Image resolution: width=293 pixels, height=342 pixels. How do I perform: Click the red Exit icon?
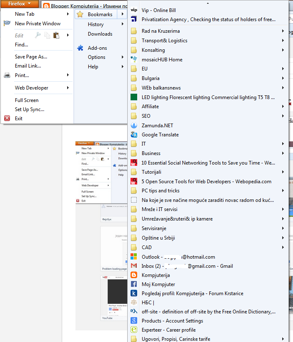pos(7,118)
